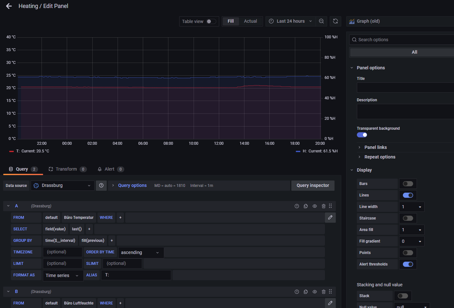Switch to the Alert tab
Image resolution: width=454 pixels, height=308 pixels.
[111, 169]
